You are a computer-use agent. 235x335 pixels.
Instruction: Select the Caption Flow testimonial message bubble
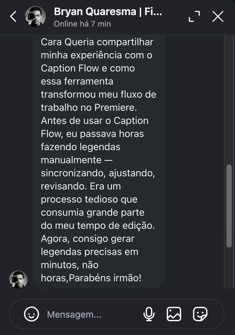click(98, 161)
